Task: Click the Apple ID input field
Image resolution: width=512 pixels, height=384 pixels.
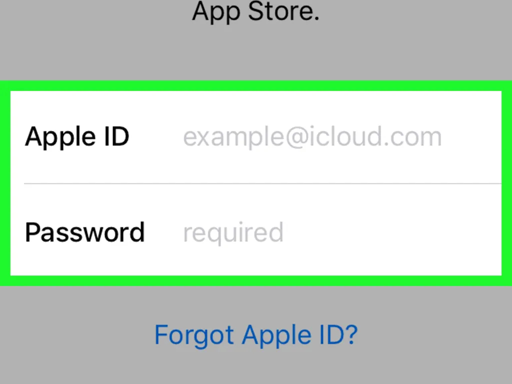Action: pos(312,137)
